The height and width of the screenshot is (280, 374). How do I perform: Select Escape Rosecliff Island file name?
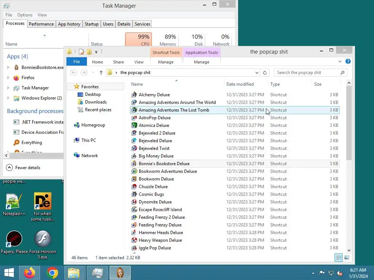point(160,210)
